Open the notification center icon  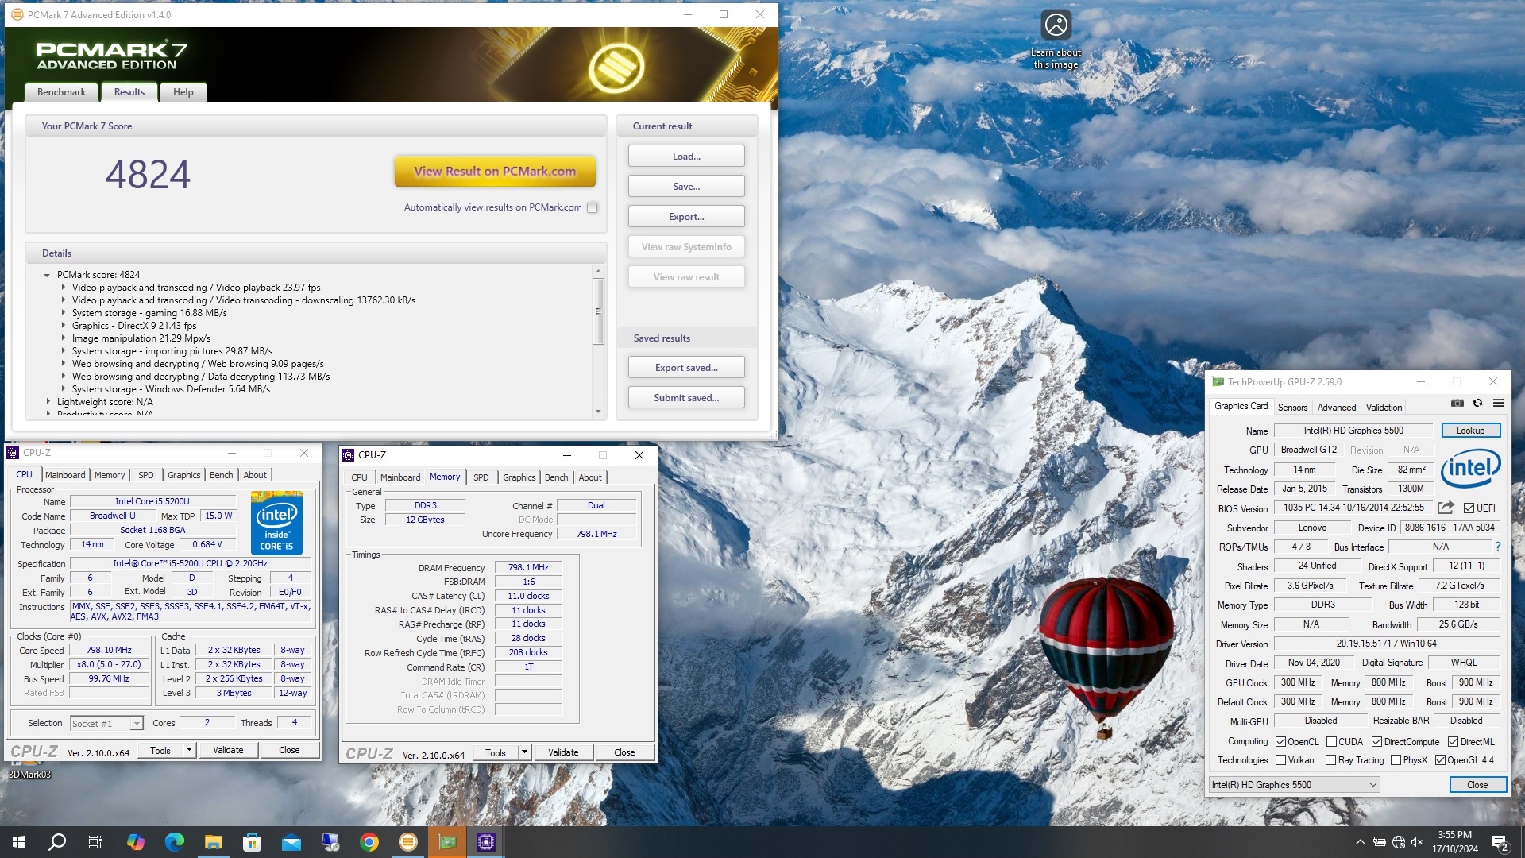[x=1500, y=842]
